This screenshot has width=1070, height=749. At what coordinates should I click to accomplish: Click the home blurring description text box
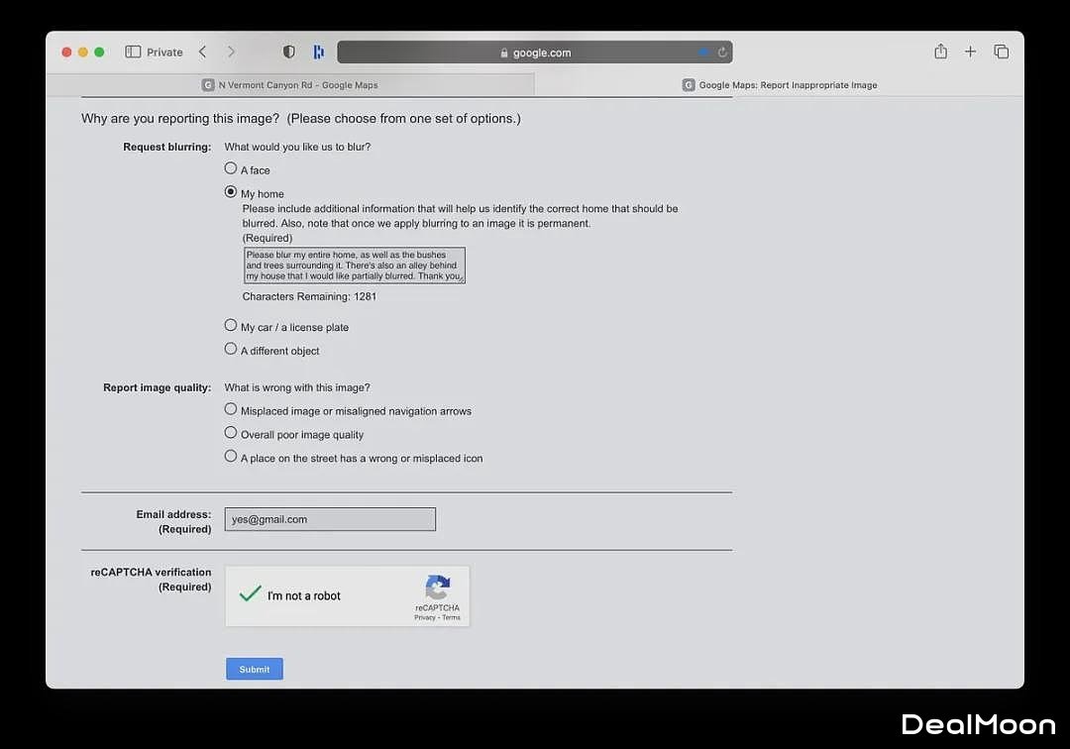354,266
